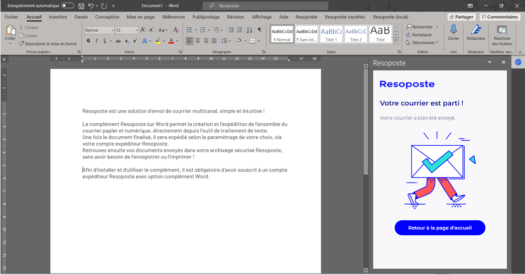
Task: Click the multilevel list icon
Action: pyautogui.click(x=216, y=30)
